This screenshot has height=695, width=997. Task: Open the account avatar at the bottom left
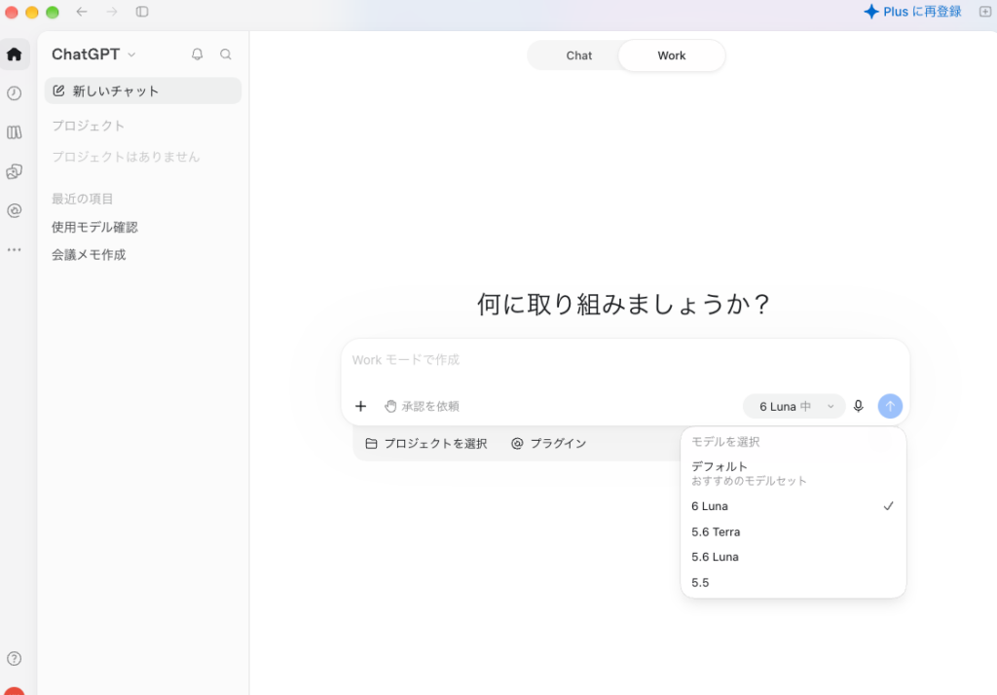click(x=14, y=691)
